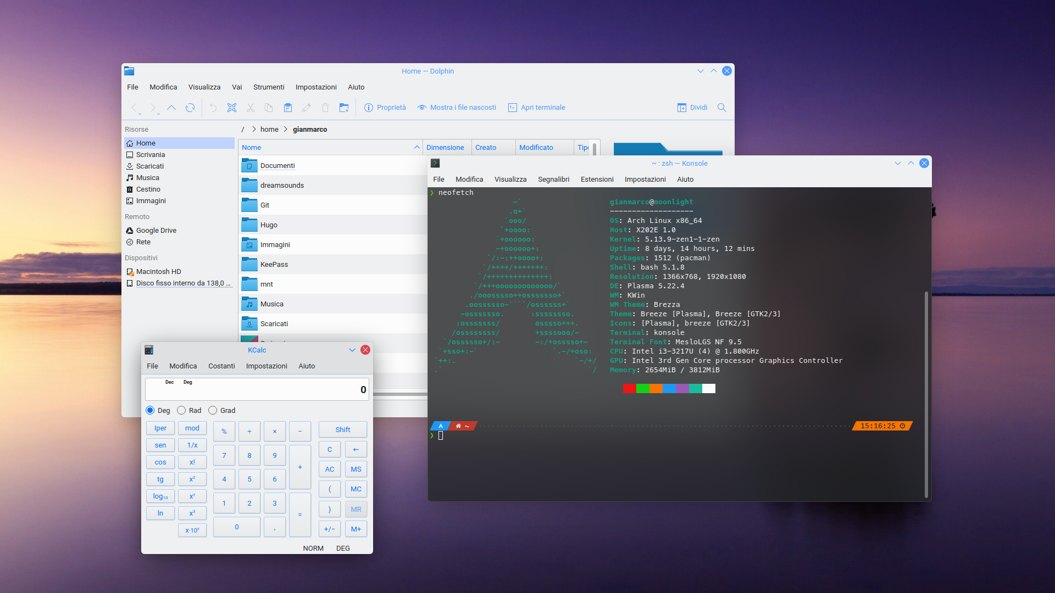Image resolution: width=1055 pixels, height=593 pixels.
Task: Select Macintosh HD device
Action: click(179, 272)
